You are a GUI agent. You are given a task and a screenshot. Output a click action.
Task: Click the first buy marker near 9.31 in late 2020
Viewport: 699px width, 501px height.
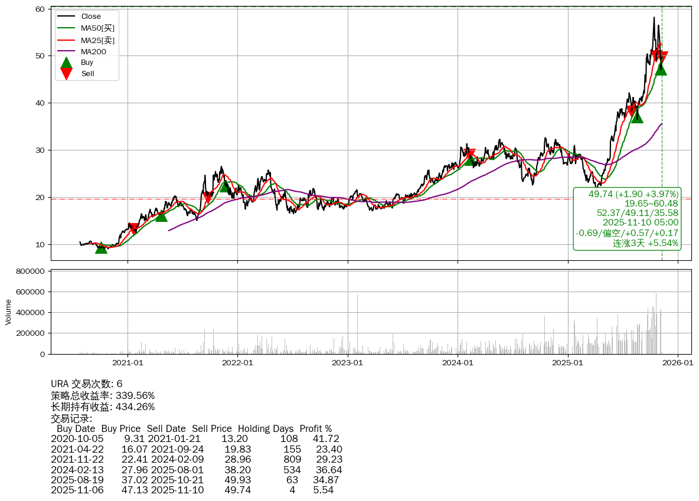pos(102,248)
